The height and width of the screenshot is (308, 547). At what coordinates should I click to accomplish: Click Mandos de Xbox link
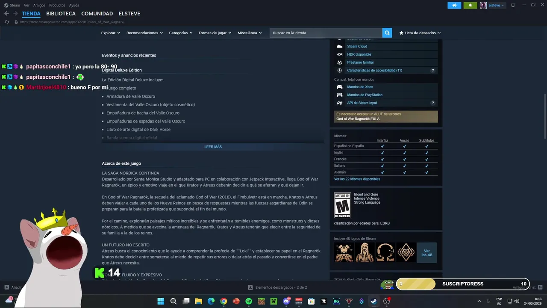point(360,87)
